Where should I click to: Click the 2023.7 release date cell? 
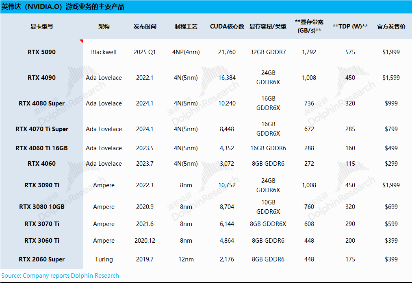(x=145, y=163)
